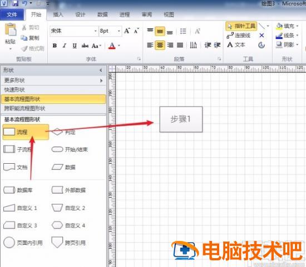
Task: Collapse the Shapes (形状) panel
Action: [101, 70]
